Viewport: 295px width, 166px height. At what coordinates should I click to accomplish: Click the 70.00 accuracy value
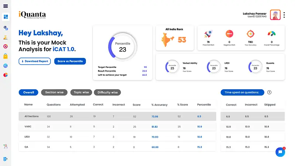pos(155,137)
